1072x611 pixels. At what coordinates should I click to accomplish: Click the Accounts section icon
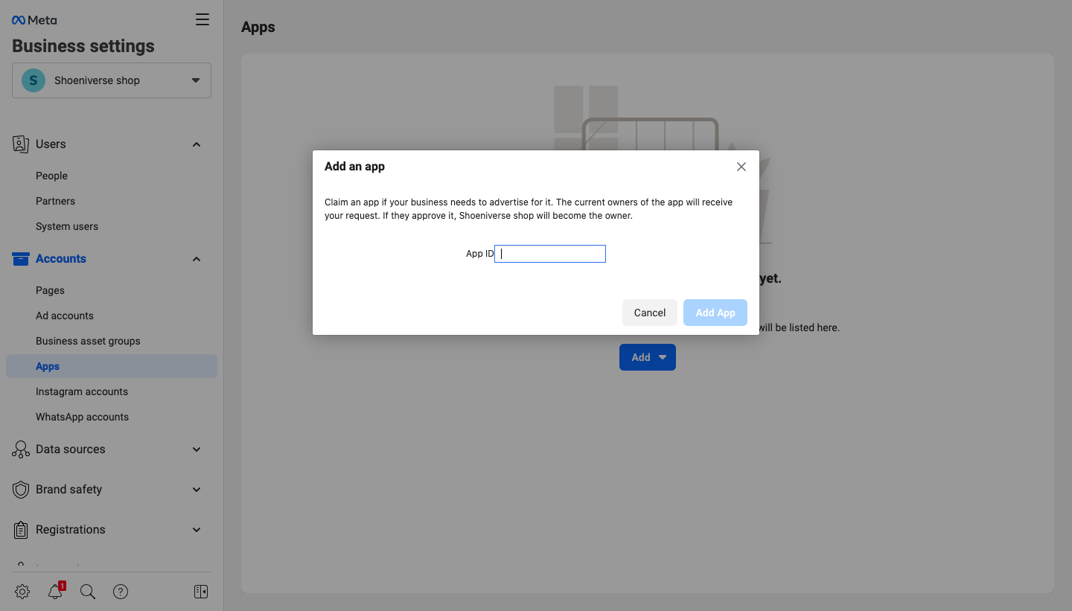click(21, 258)
